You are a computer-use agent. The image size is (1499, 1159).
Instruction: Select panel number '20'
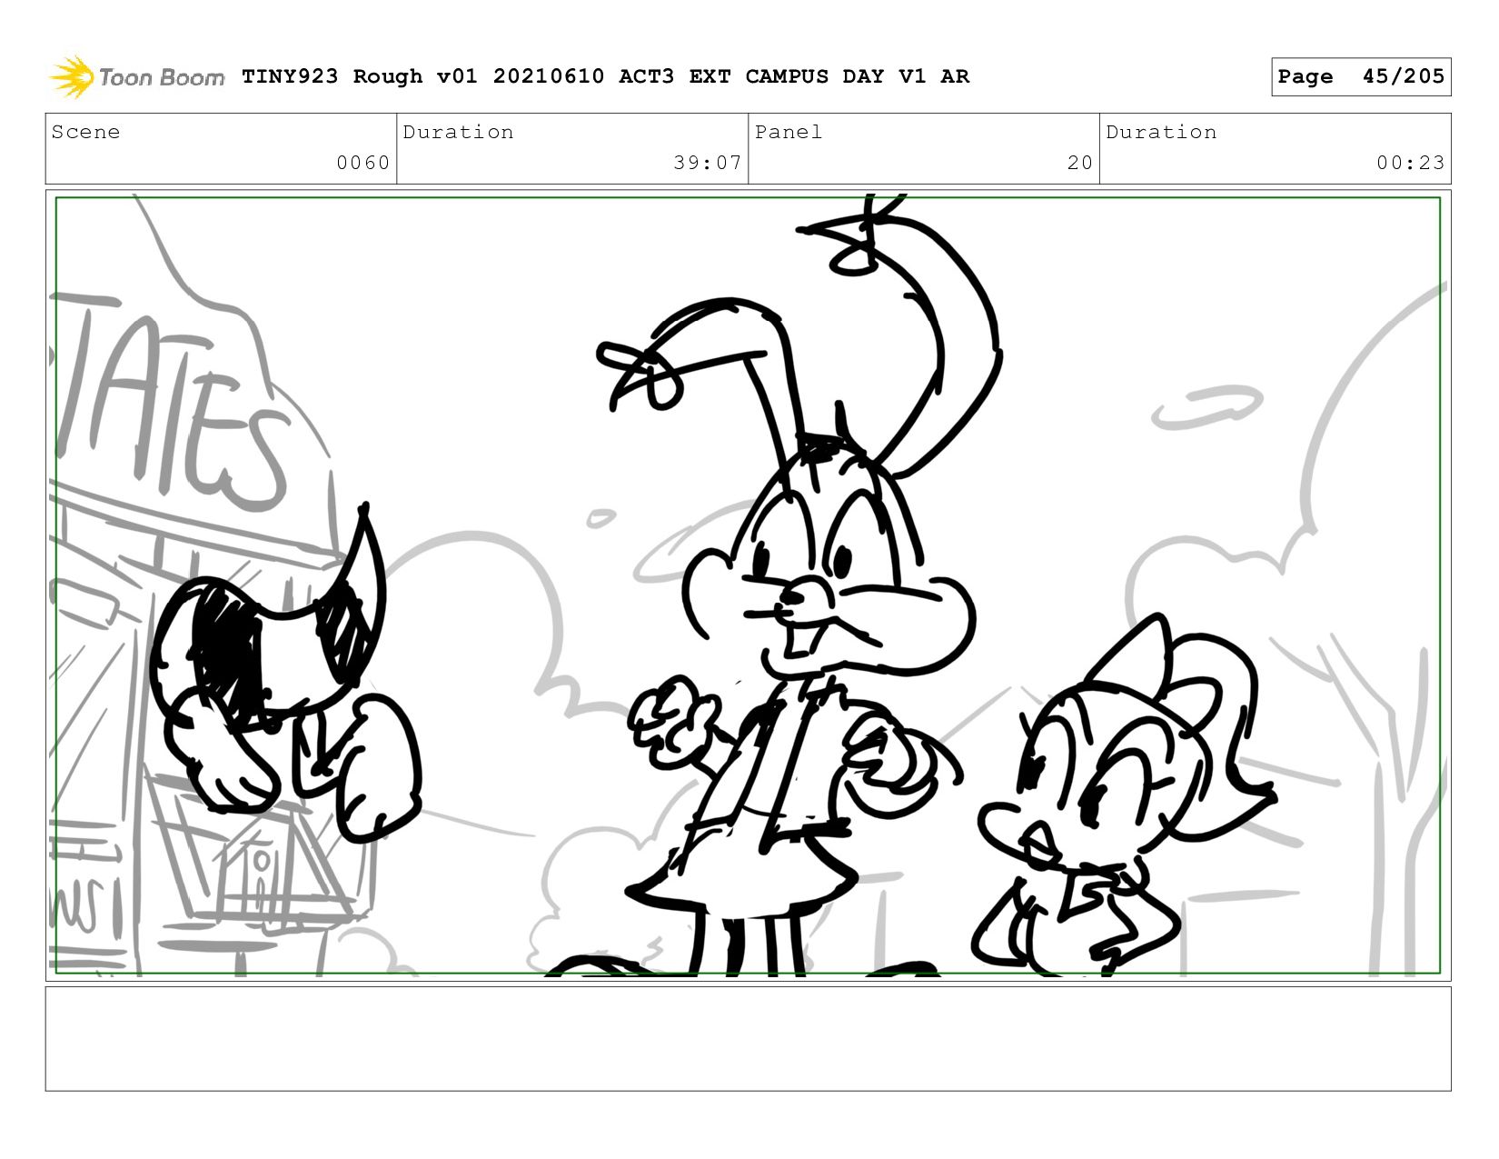point(1079,163)
